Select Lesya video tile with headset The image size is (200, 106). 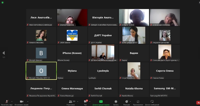tap(134, 71)
